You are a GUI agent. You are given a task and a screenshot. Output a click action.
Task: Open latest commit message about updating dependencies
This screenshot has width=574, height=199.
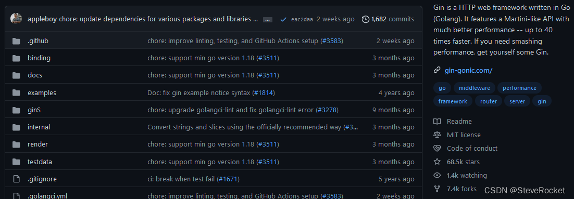click(158, 19)
